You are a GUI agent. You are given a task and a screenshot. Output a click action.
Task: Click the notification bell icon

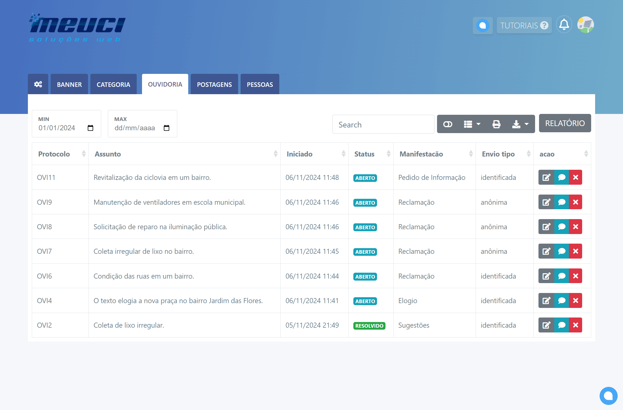coord(564,25)
